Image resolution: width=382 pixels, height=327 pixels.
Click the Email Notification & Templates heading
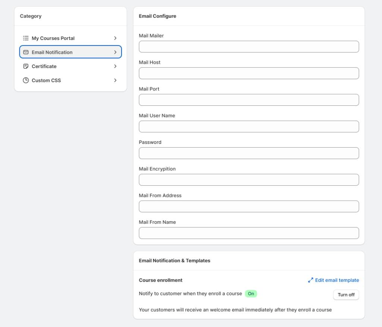click(175, 260)
